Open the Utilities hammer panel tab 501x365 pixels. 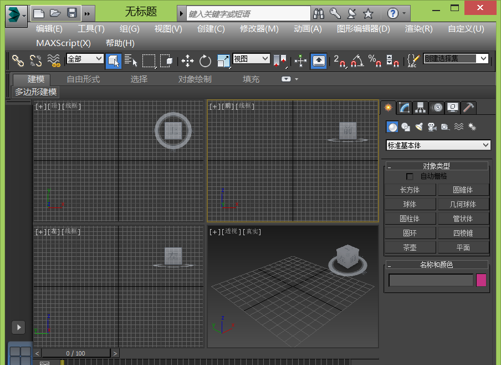click(468, 108)
